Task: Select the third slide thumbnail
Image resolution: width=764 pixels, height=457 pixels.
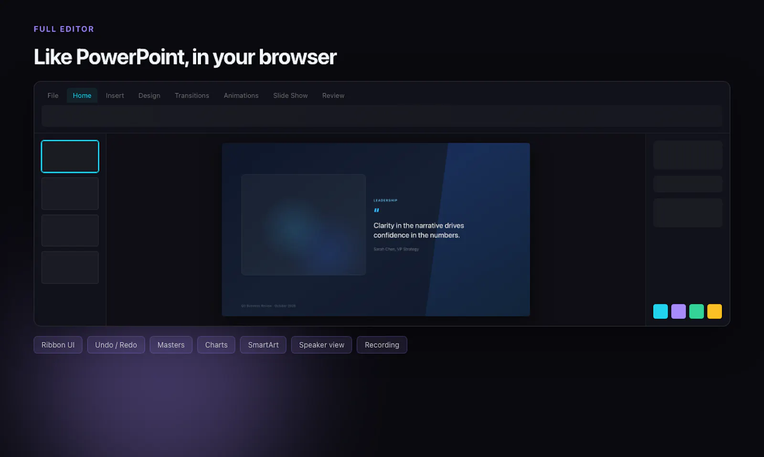Action: (70, 231)
